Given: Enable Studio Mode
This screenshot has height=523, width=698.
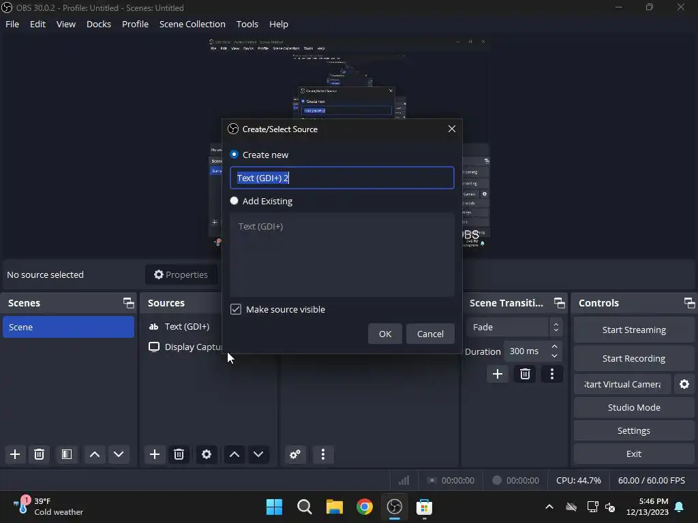Looking at the screenshot, I should tap(634, 407).
